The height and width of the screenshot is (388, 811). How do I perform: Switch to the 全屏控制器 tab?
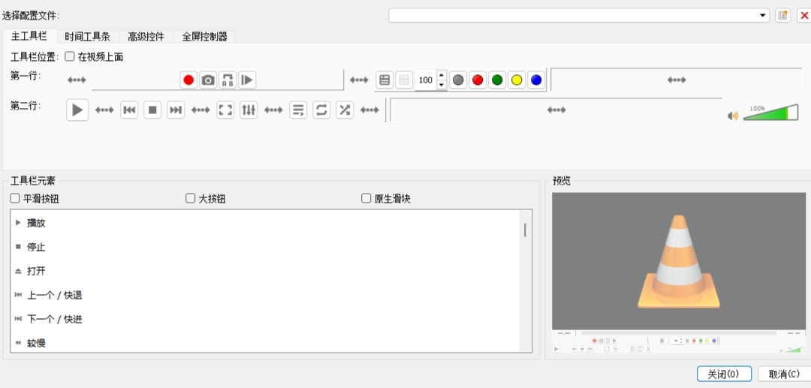coord(204,37)
